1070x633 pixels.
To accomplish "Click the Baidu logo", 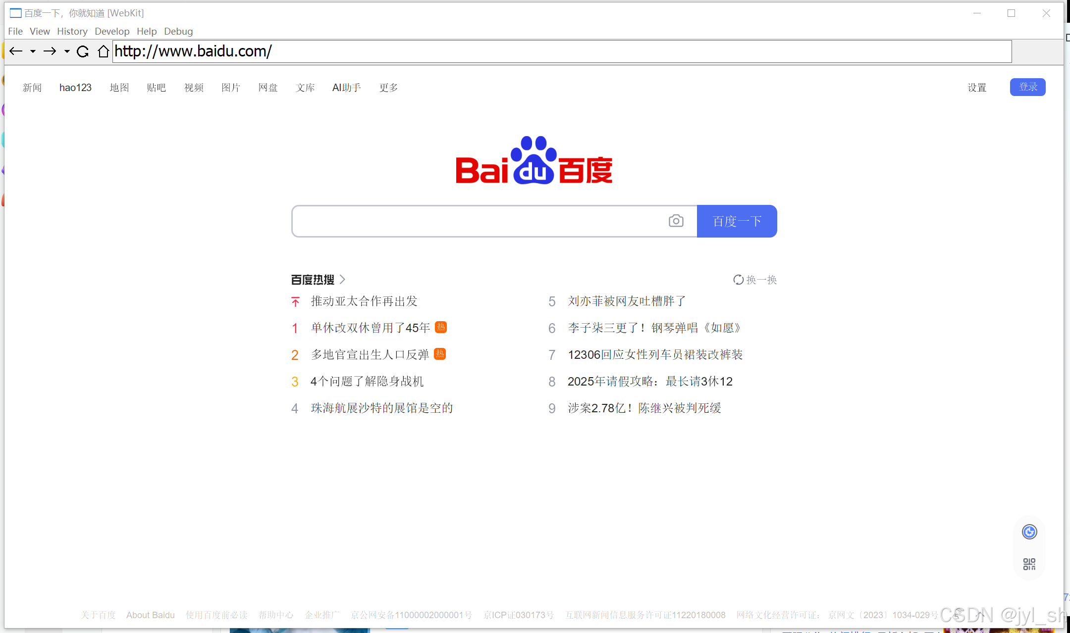I will [x=534, y=160].
